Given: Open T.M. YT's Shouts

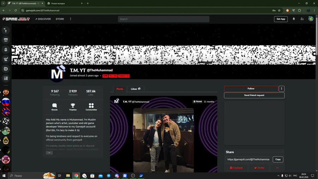Looking at the screenshot, I should click(x=54, y=107).
